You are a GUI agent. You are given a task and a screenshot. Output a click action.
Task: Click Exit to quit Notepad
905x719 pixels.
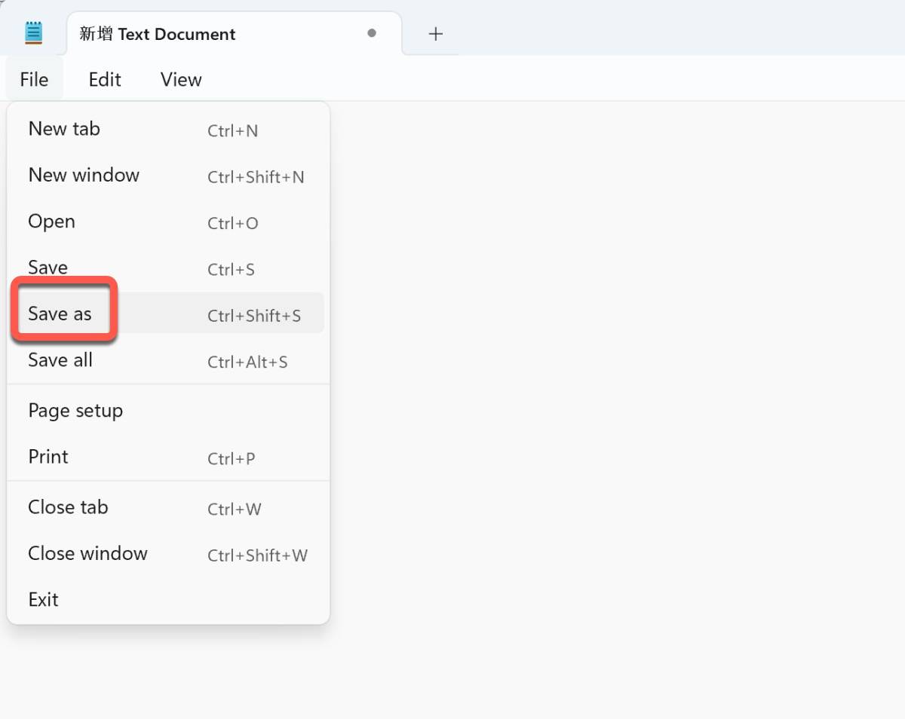(x=43, y=599)
